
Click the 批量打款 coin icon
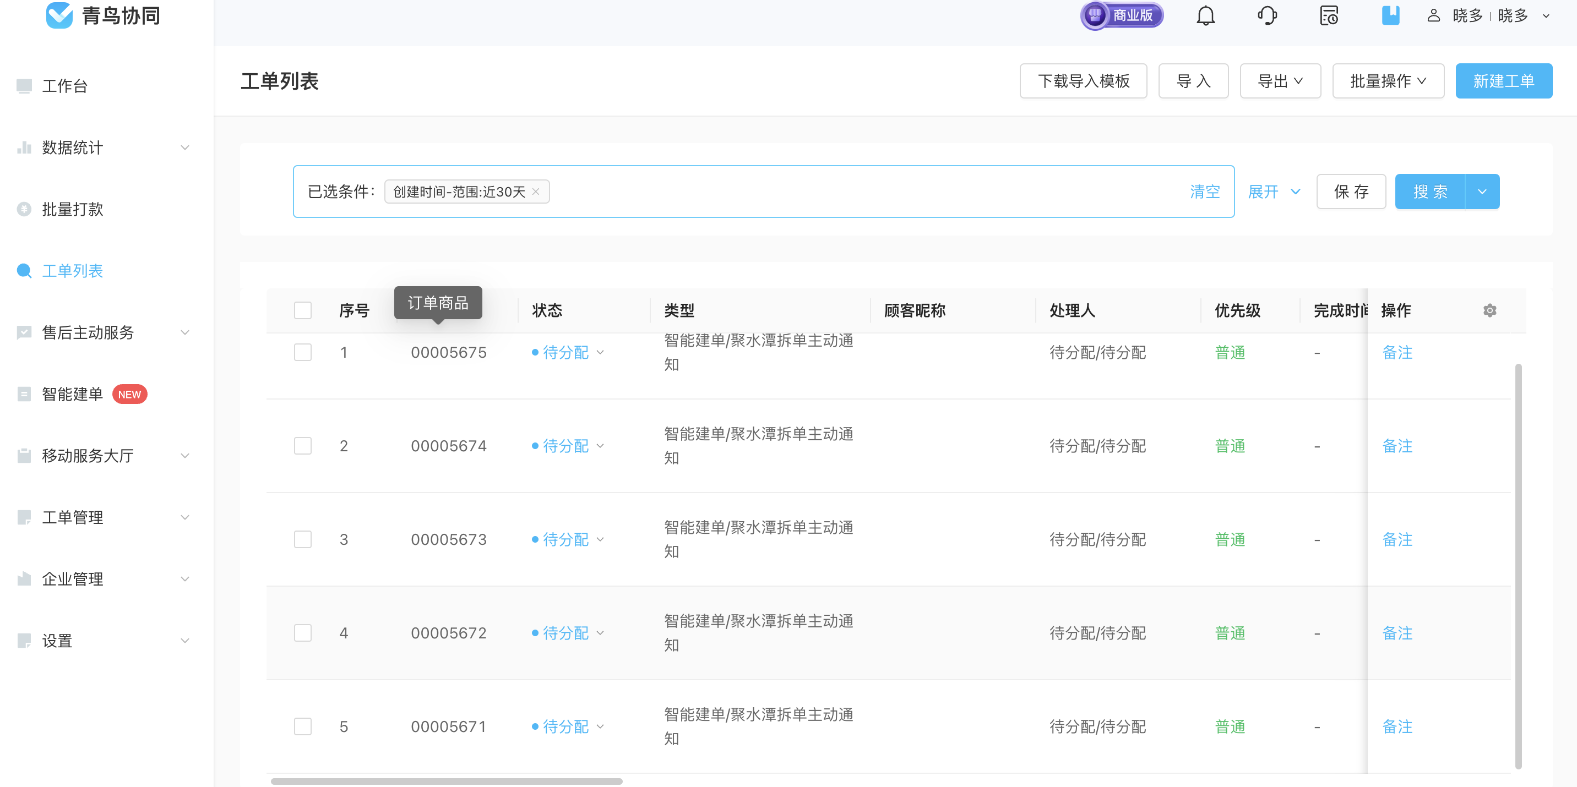coord(24,209)
